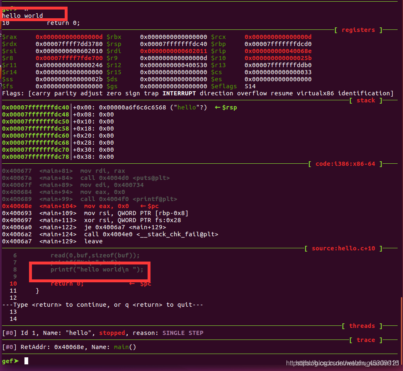Click the 'carry' flag in Flags line

[41, 93]
